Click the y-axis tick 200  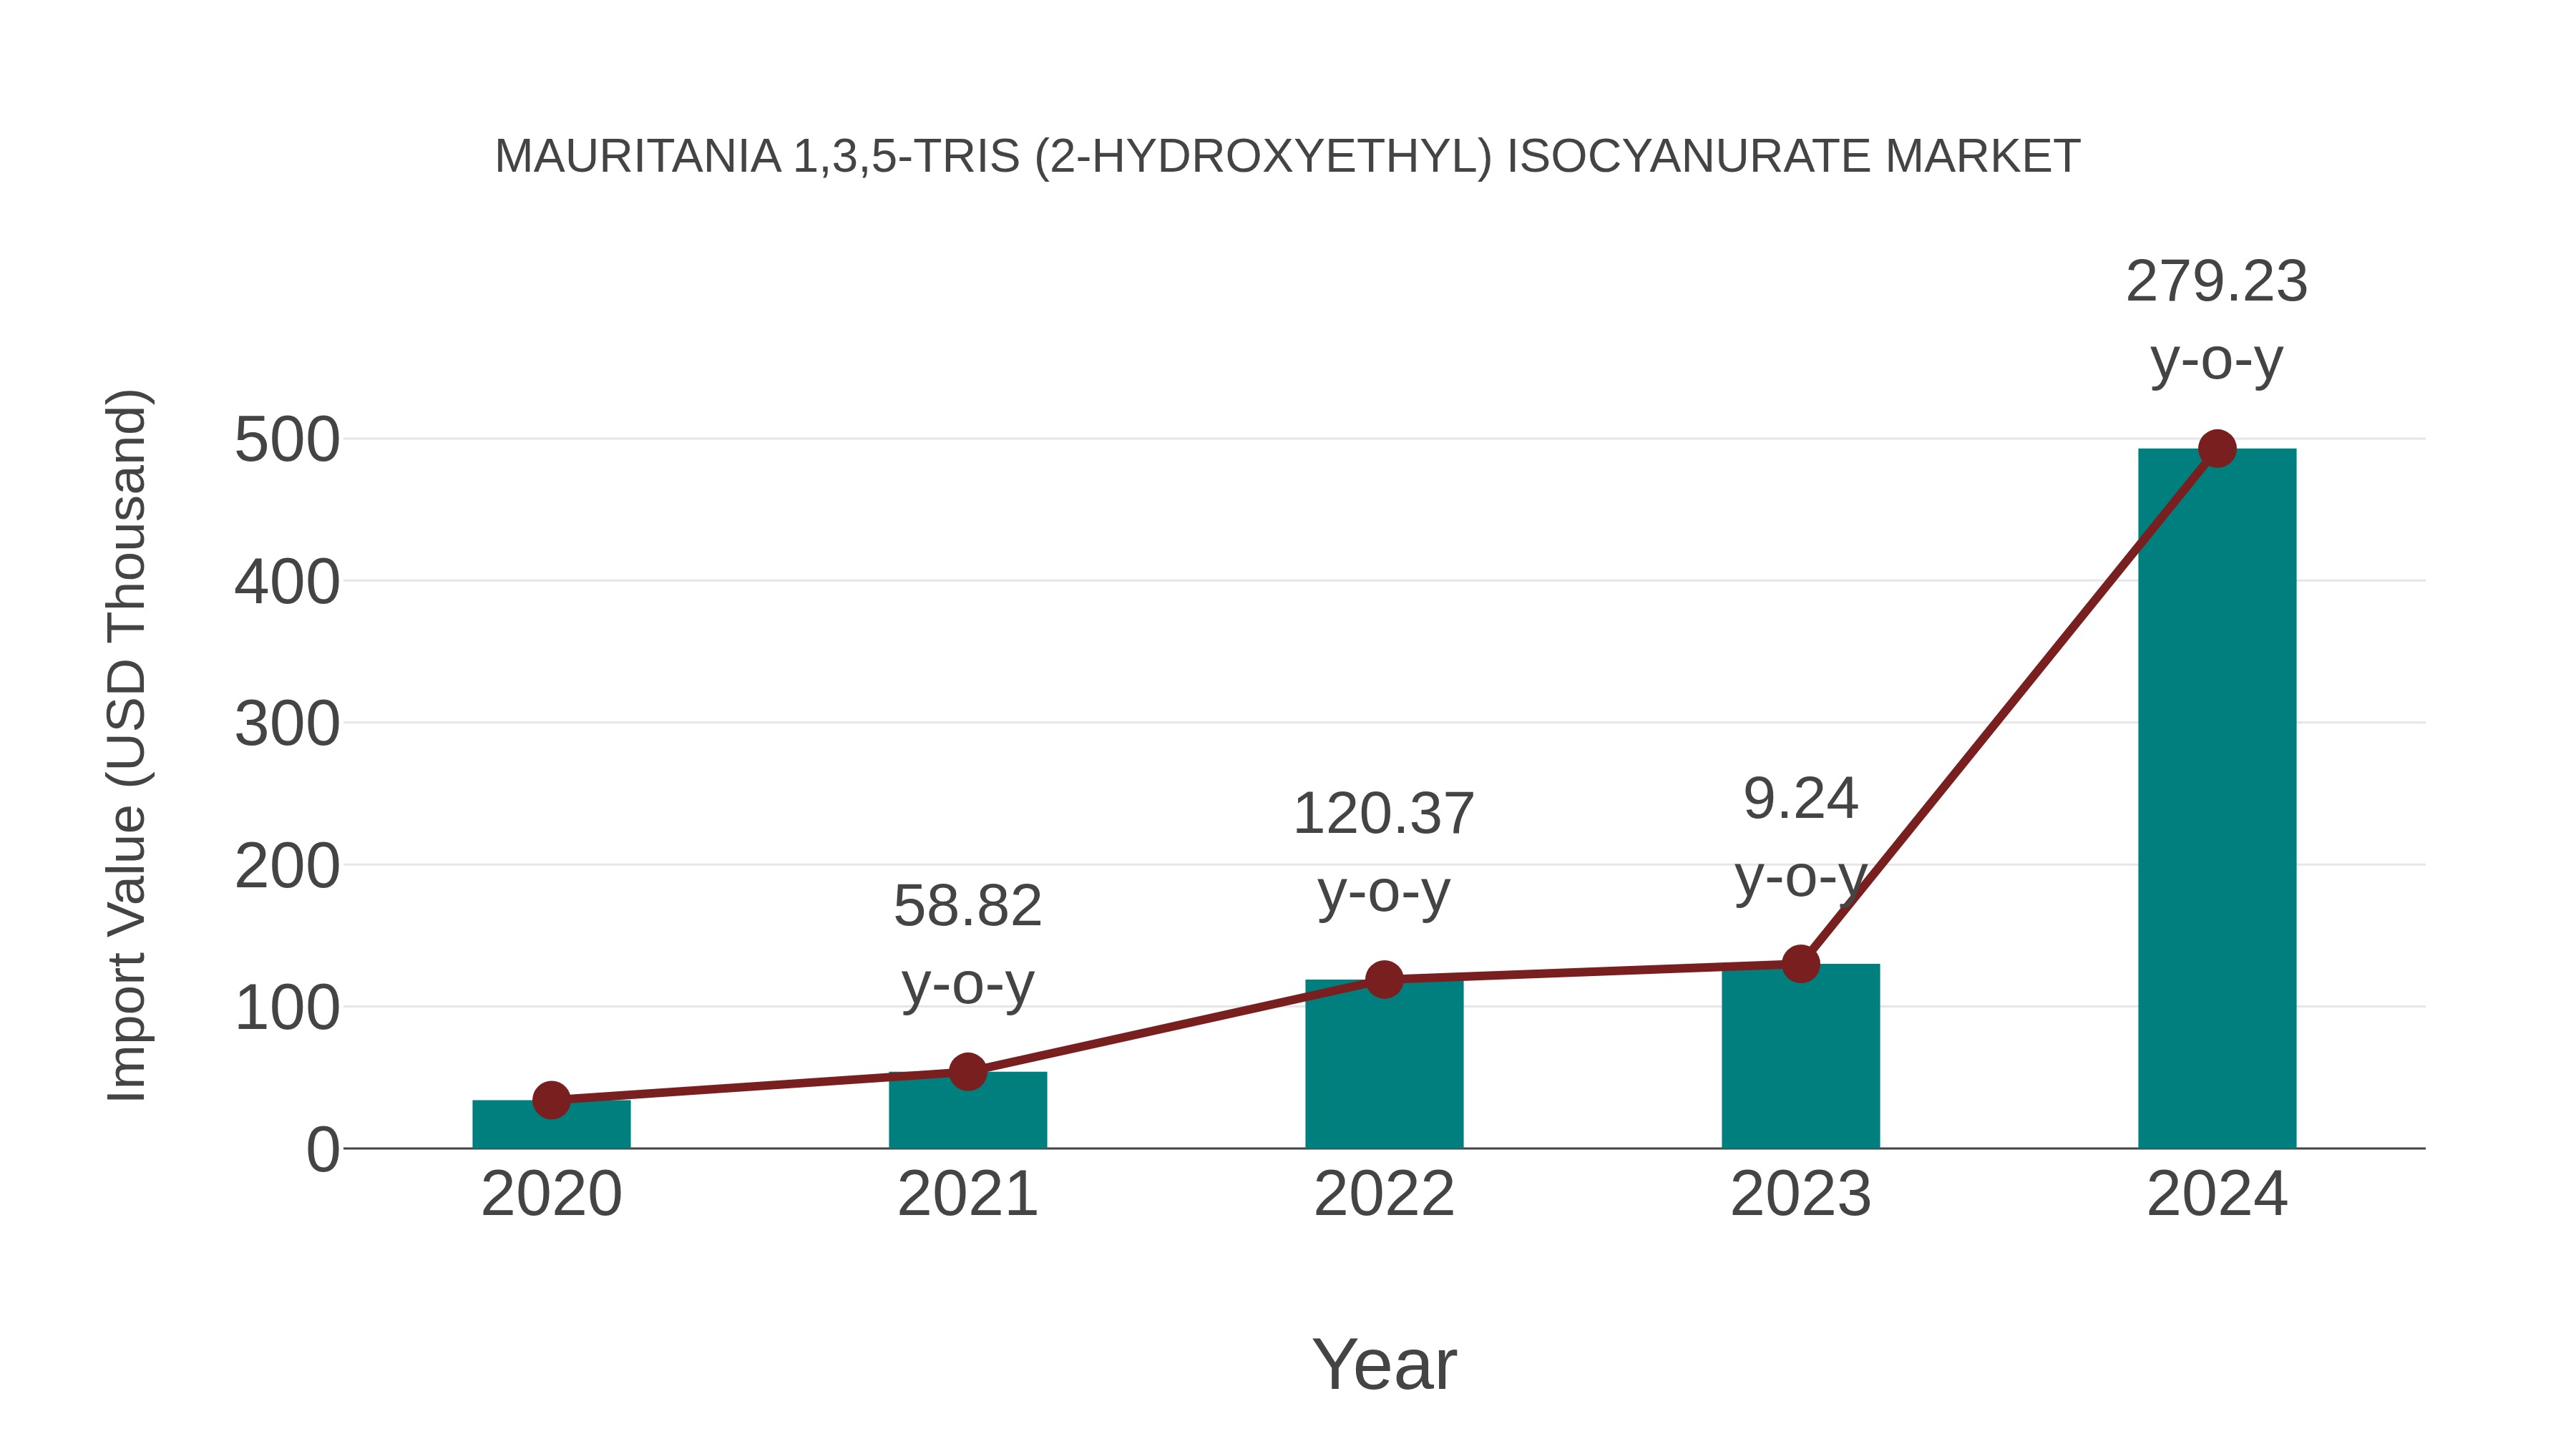(x=287, y=866)
